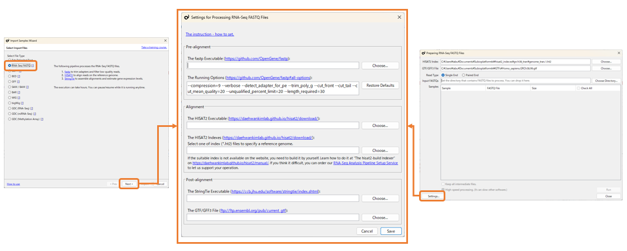This screenshot has height=251, width=627.
Task: Choose Directory for input FASTQs
Action: [x=606, y=81]
